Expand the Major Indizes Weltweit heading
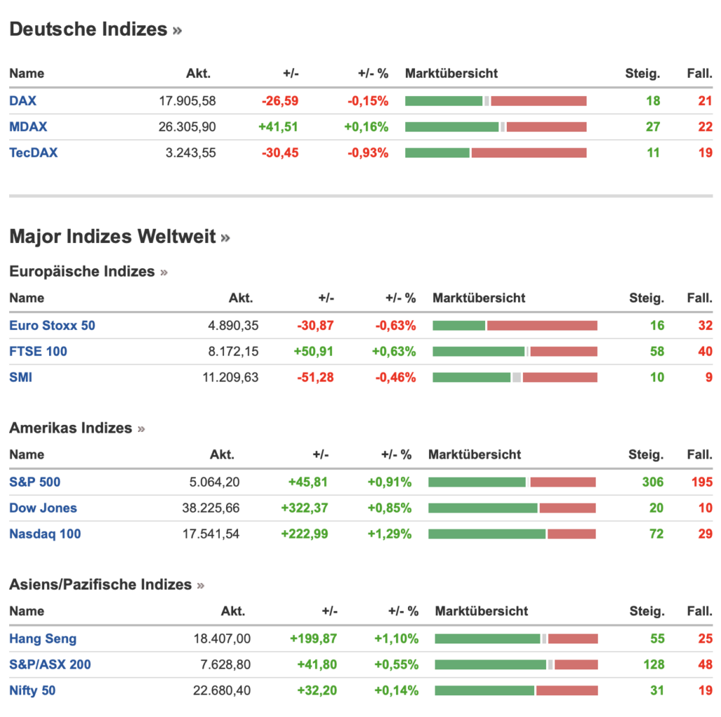Viewport: 721px width, 717px height. pyautogui.click(x=225, y=237)
